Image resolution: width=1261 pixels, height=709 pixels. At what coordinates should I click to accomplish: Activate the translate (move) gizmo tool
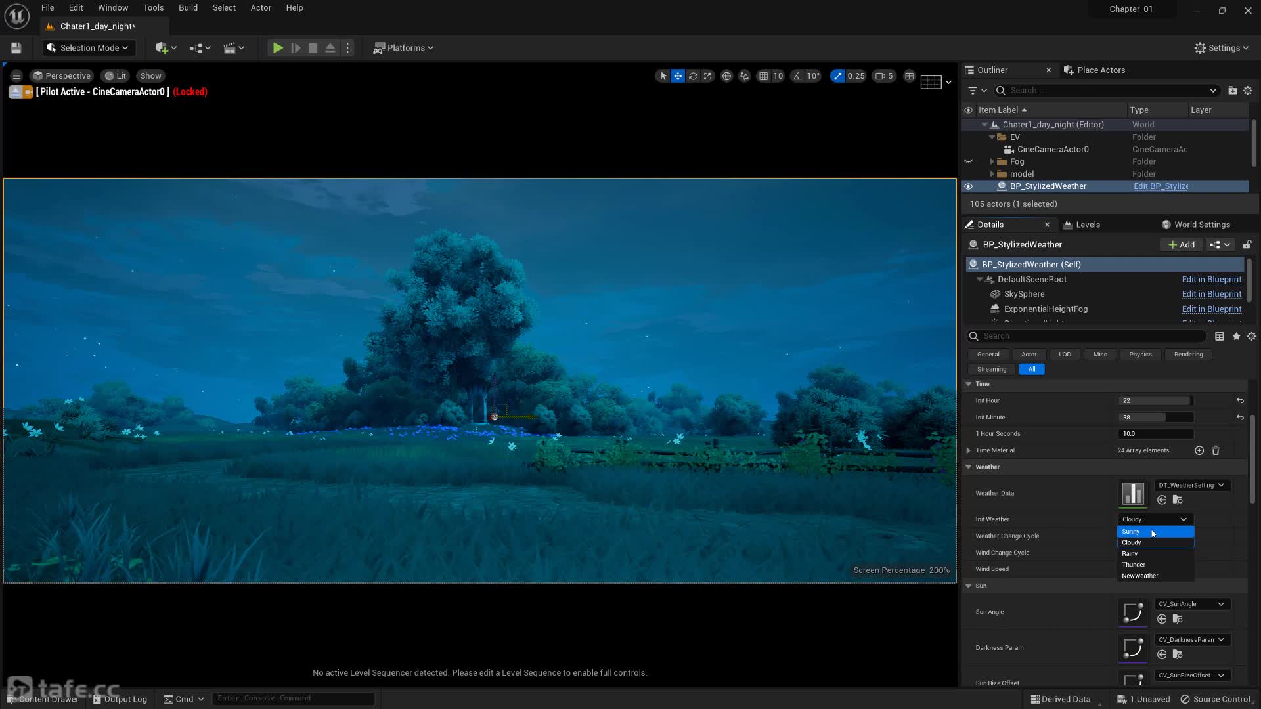click(x=678, y=76)
